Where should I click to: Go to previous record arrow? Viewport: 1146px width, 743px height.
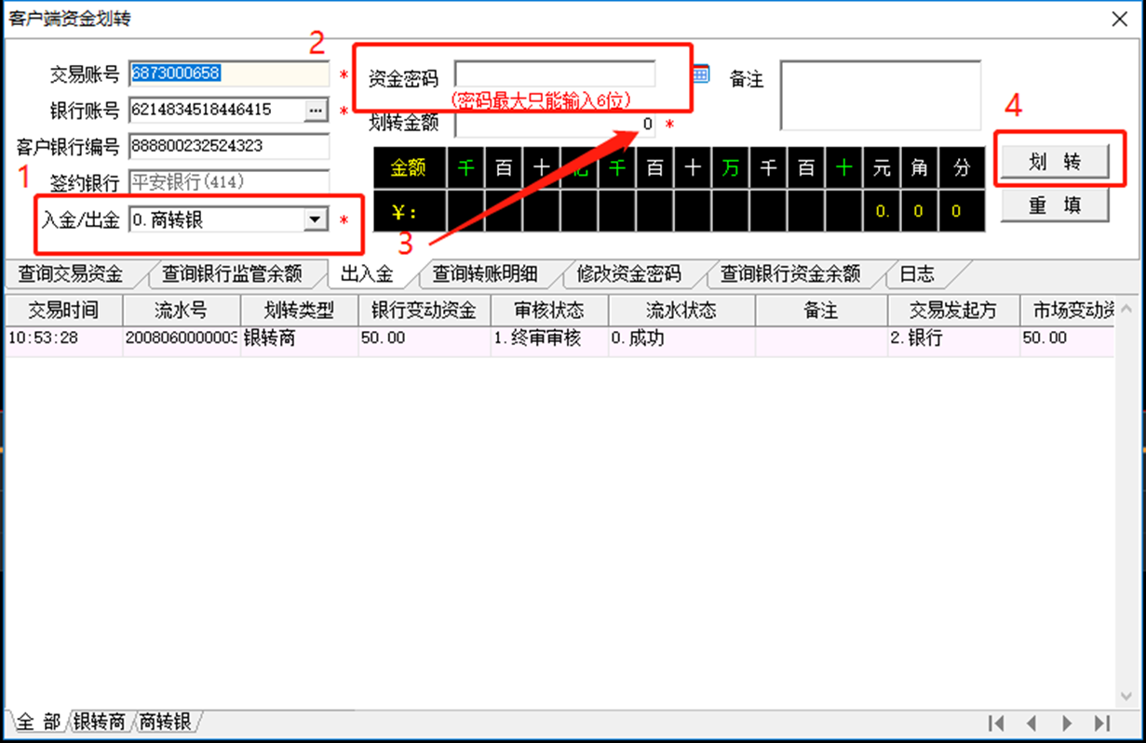[x=1031, y=723]
